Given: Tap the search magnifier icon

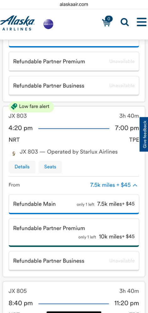Looking at the screenshot, I should pos(124,22).
